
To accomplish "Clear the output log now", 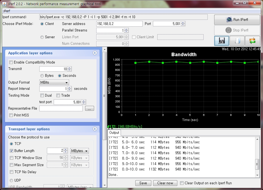I will pos(165,183).
